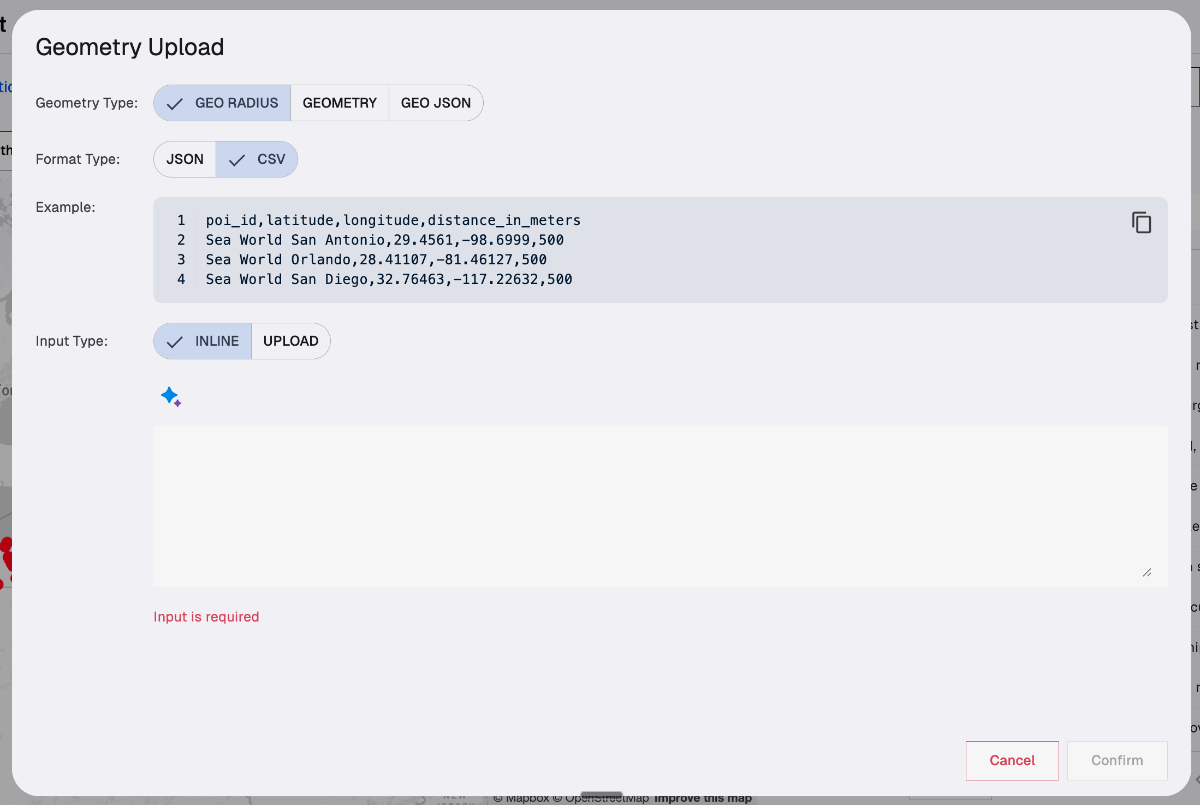Switch geometry type to GEOMETRY
1200x805 pixels.
pyautogui.click(x=340, y=103)
